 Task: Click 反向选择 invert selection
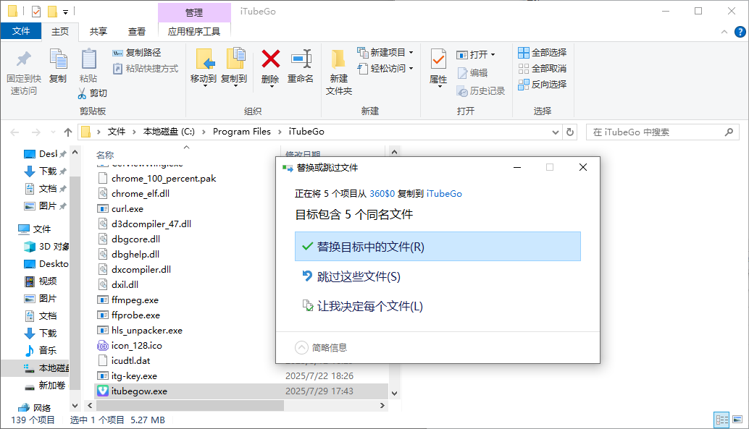coord(543,84)
